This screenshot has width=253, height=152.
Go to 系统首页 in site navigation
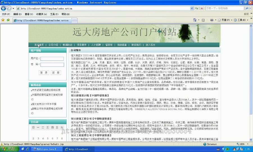(x=39, y=45)
